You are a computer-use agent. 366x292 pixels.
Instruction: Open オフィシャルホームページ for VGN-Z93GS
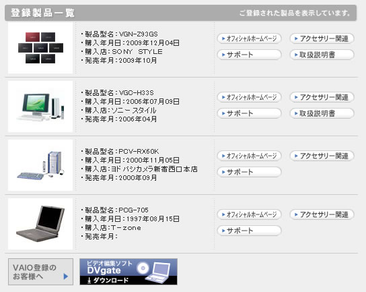tap(250, 38)
